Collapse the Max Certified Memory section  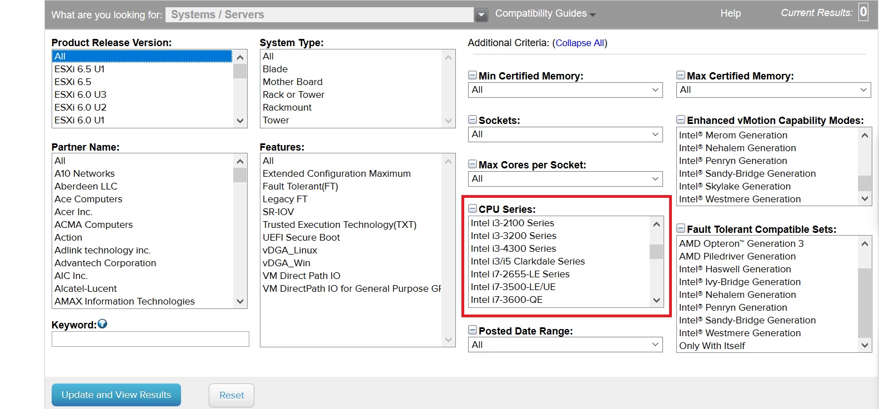coord(681,76)
